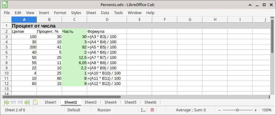
Task: Open the Styles menu
Action: (76, 13)
